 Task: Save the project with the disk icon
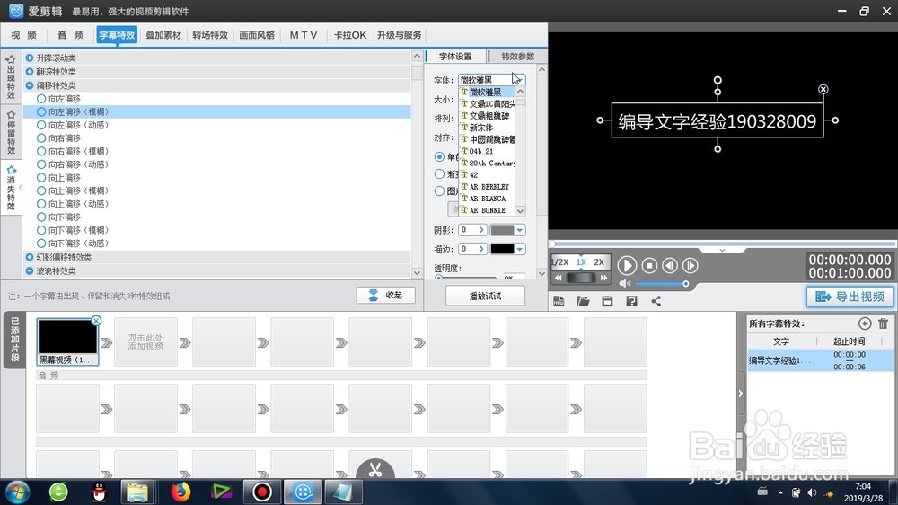coord(607,301)
